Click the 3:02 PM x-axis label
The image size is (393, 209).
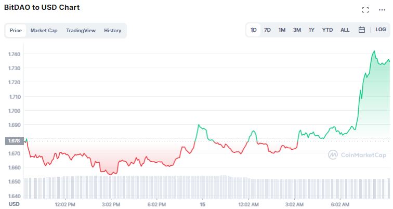tap(111, 204)
